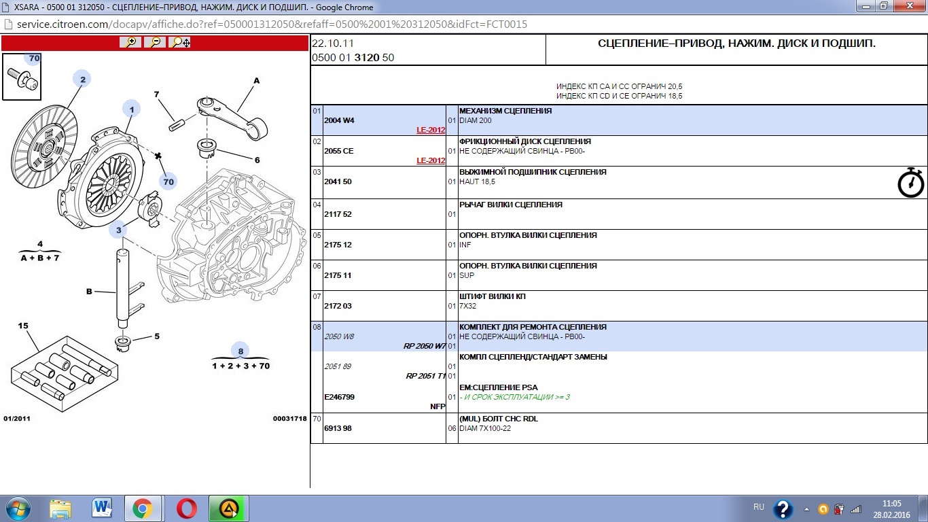The width and height of the screenshot is (928, 522).
Task: Click the DIAM 7X100-22 bolt dimension
Action: coord(485,428)
